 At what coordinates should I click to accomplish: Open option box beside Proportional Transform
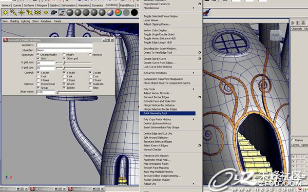point(199,4)
